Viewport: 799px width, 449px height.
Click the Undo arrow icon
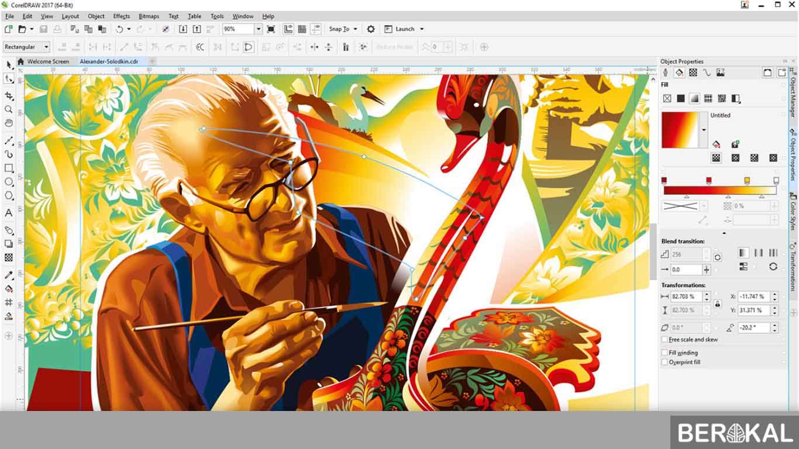[119, 29]
